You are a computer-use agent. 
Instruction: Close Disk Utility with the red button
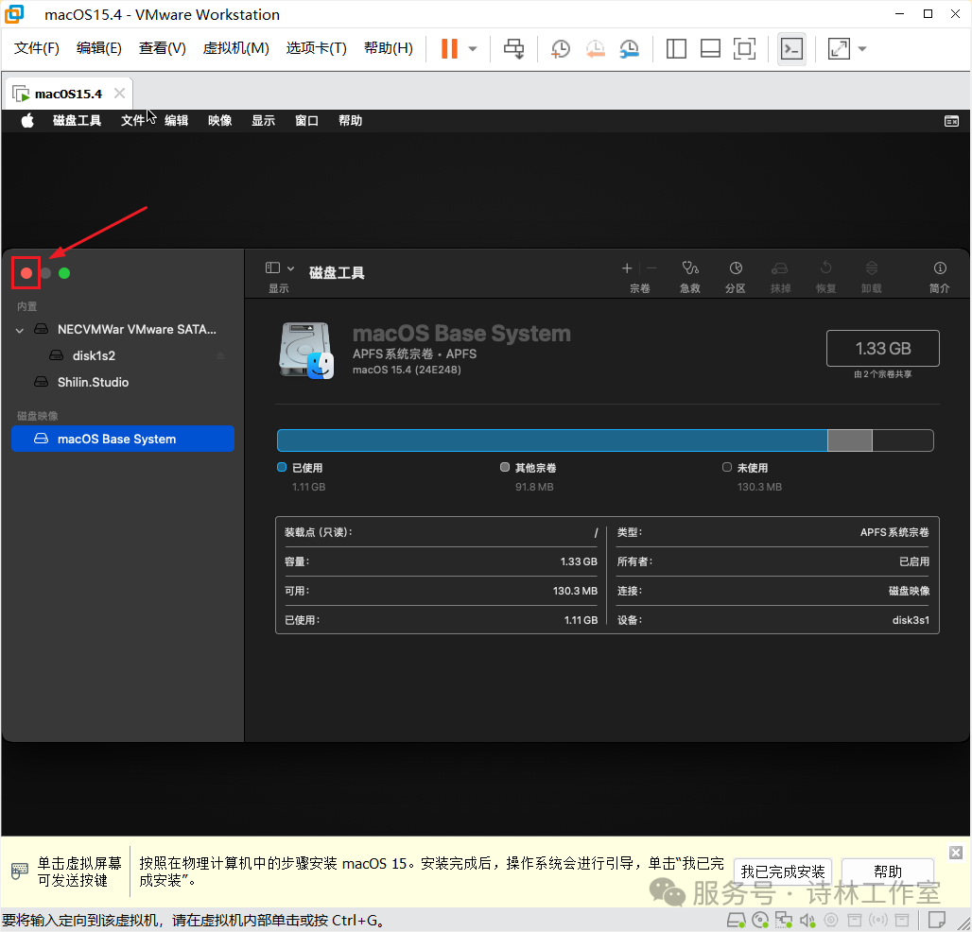tap(26, 273)
